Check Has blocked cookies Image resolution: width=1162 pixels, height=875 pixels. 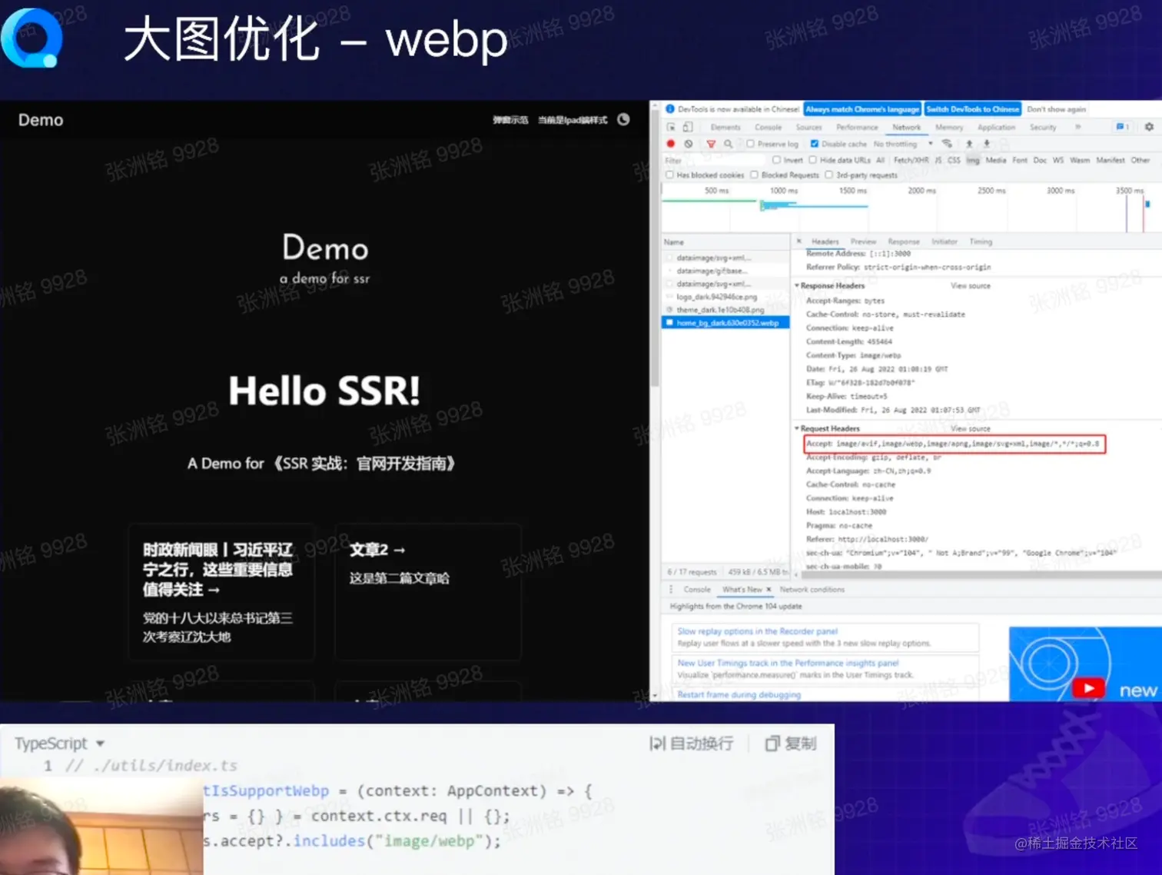click(x=669, y=175)
